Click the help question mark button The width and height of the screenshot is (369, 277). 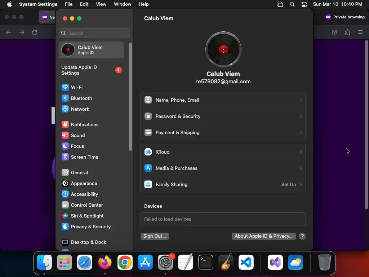302,236
